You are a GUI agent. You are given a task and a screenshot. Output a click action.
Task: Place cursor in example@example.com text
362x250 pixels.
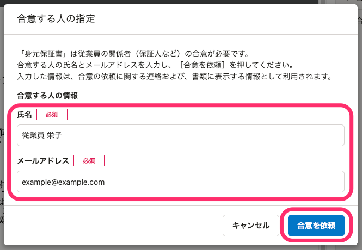tap(63, 182)
